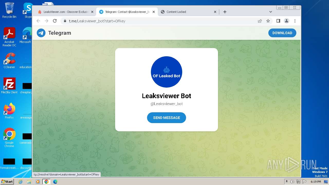This screenshot has width=329, height=185.
Task: Open the tab search dropdown
Action: coord(270,12)
